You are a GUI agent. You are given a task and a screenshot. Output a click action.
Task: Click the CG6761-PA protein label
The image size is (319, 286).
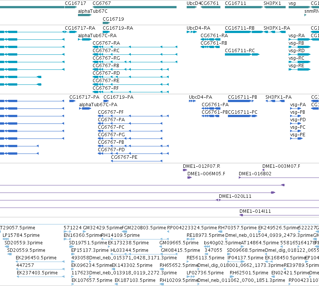click(215, 104)
